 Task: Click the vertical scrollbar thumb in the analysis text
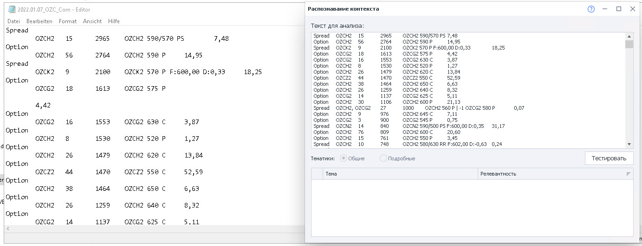[x=629, y=44]
